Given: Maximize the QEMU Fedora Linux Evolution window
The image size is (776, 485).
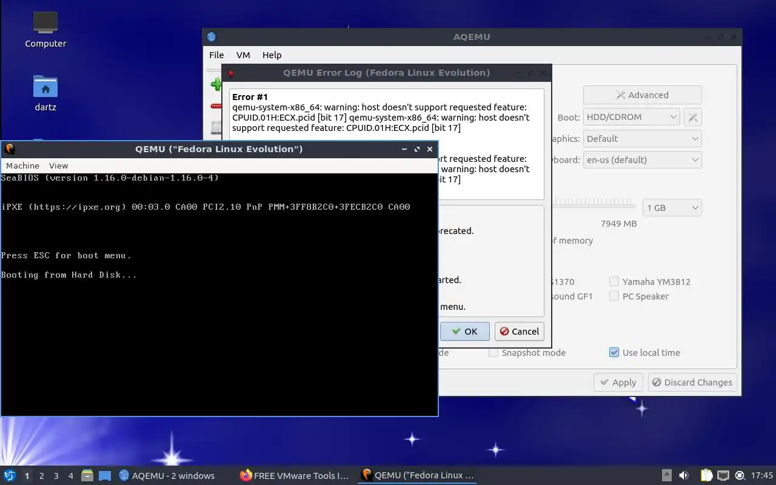Looking at the screenshot, I should click(x=417, y=149).
